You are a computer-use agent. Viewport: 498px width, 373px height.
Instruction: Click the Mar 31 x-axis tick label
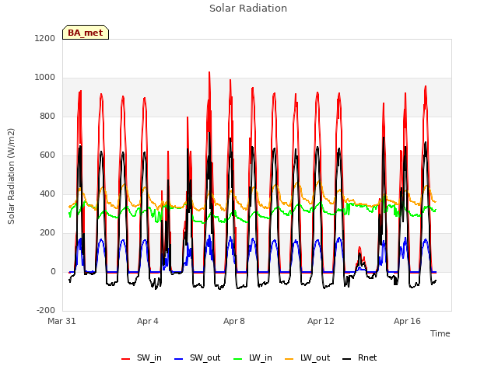click(x=61, y=321)
